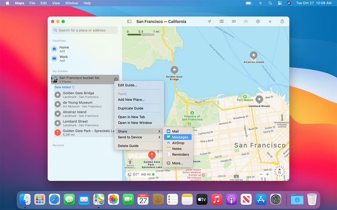Open the Trash in the Dock
337x210 pixels.
(x=312, y=199)
